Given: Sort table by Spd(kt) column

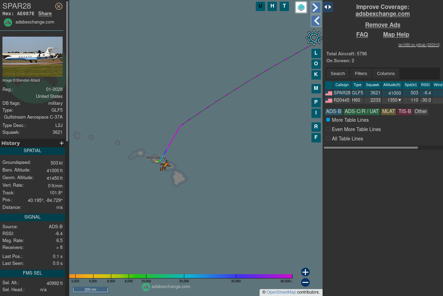Looking at the screenshot, I should (x=411, y=85).
